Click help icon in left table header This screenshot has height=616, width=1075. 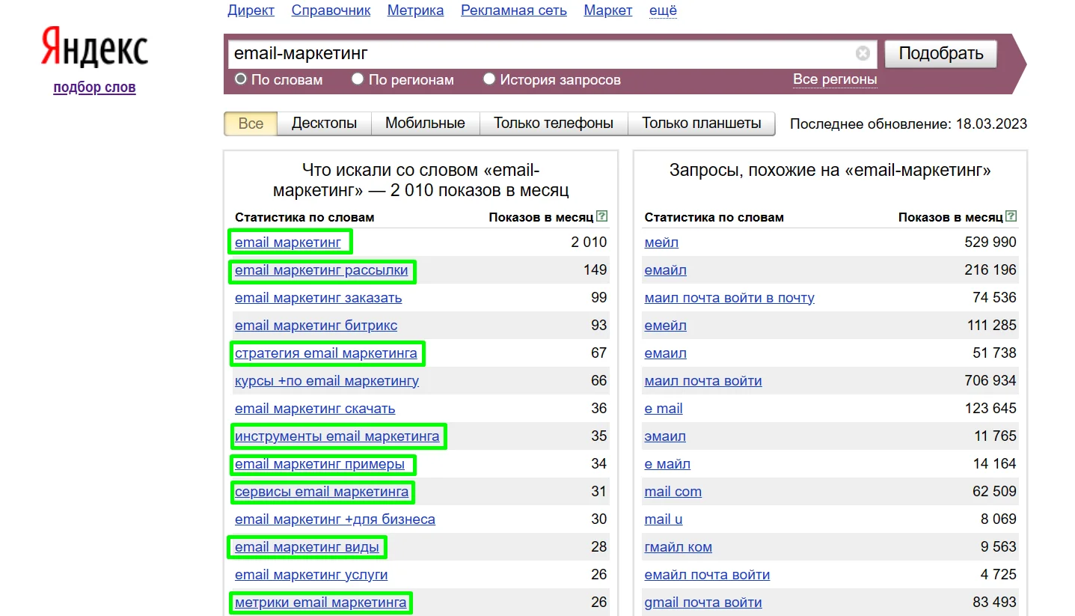[602, 216]
